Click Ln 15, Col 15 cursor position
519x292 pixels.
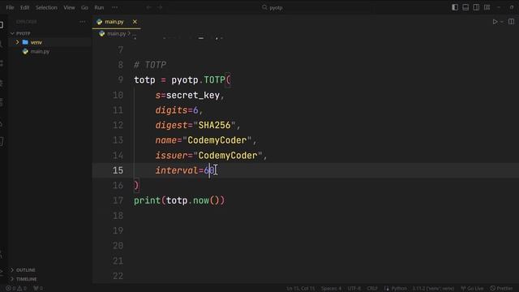(x=301, y=289)
